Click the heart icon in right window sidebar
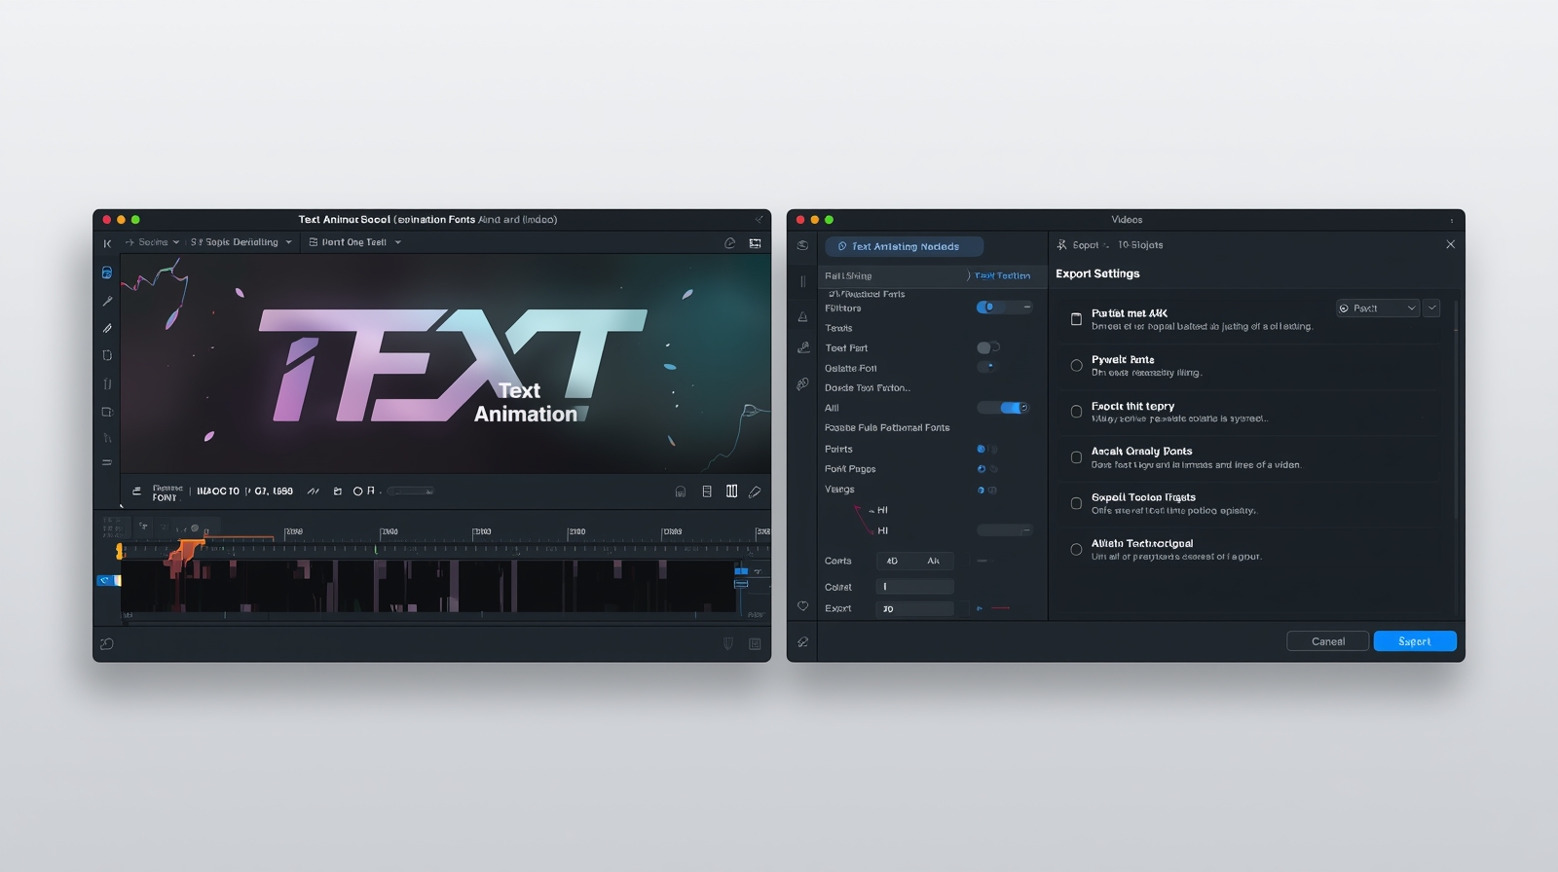 click(802, 606)
